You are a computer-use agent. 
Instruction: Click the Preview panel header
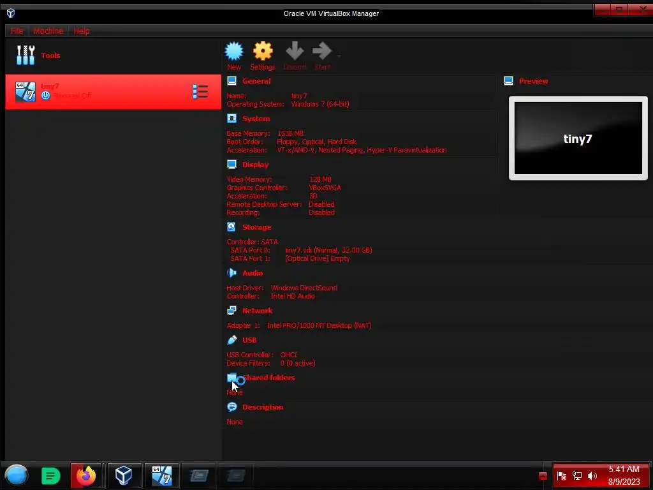point(534,81)
